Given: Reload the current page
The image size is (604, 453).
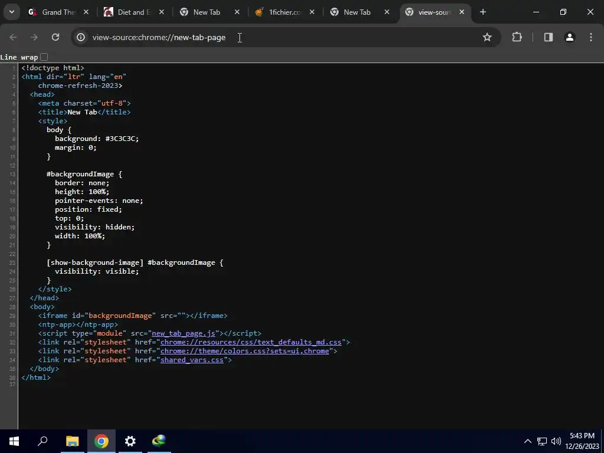Looking at the screenshot, I should pos(55,37).
